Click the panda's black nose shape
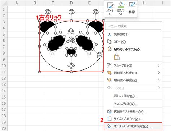Screen dimensions: 171x131 pyautogui.click(x=71, y=52)
